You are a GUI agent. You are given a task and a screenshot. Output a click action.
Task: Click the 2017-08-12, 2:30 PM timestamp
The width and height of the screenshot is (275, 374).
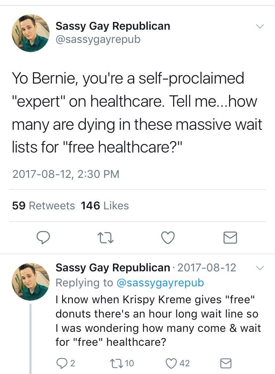point(66,173)
